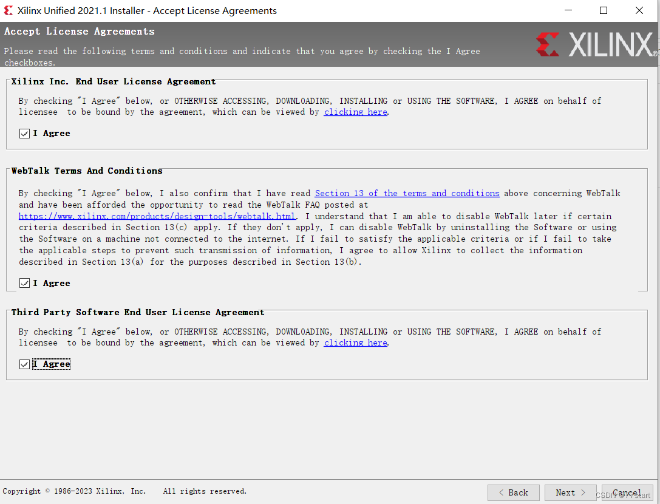
Task: Go Back to previous installer step
Action: [513, 492]
